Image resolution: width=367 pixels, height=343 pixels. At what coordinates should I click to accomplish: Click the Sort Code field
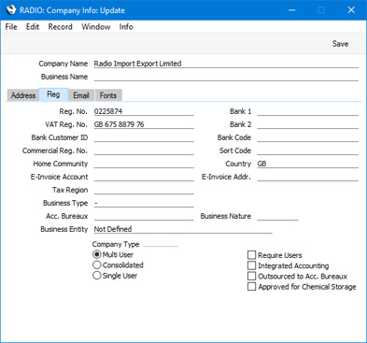point(307,150)
